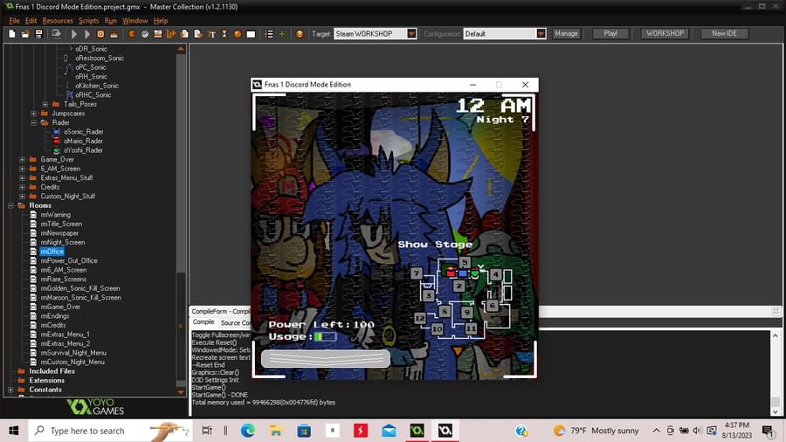Switch to the Source Control tab
Screen dimensions: 786x442
point(236,322)
